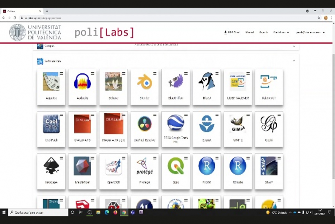Click the Universitat Politècnica de València logo
Viewport: 335px width, 224px height.
click(35, 32)
